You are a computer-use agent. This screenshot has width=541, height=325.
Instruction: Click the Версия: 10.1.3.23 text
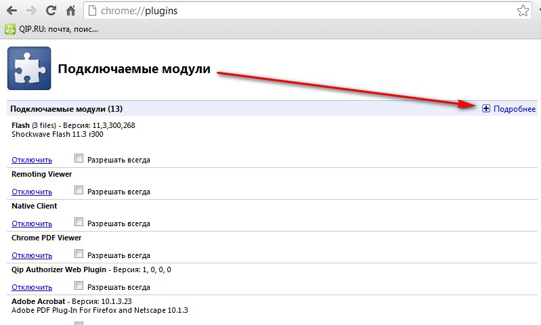pyautogui.click(x=102, y=301)
